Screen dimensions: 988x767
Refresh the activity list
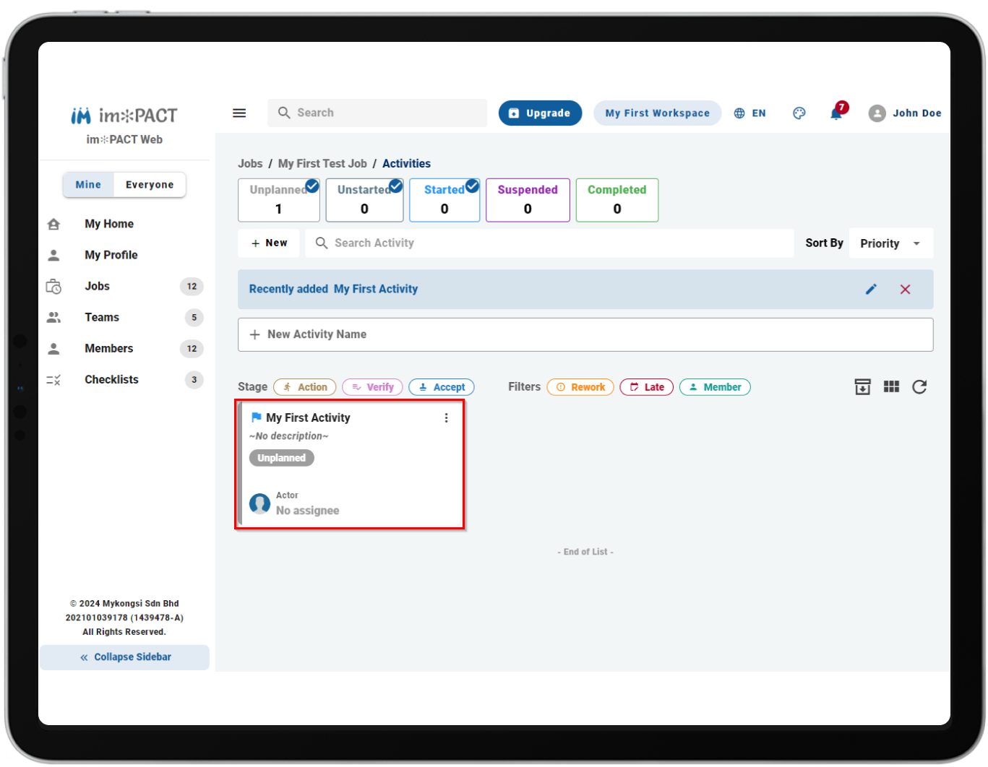tap(919, 387)
